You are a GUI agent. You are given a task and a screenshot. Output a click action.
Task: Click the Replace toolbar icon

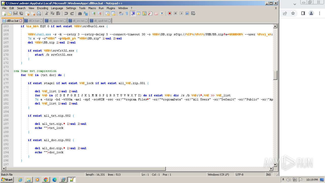86,13
